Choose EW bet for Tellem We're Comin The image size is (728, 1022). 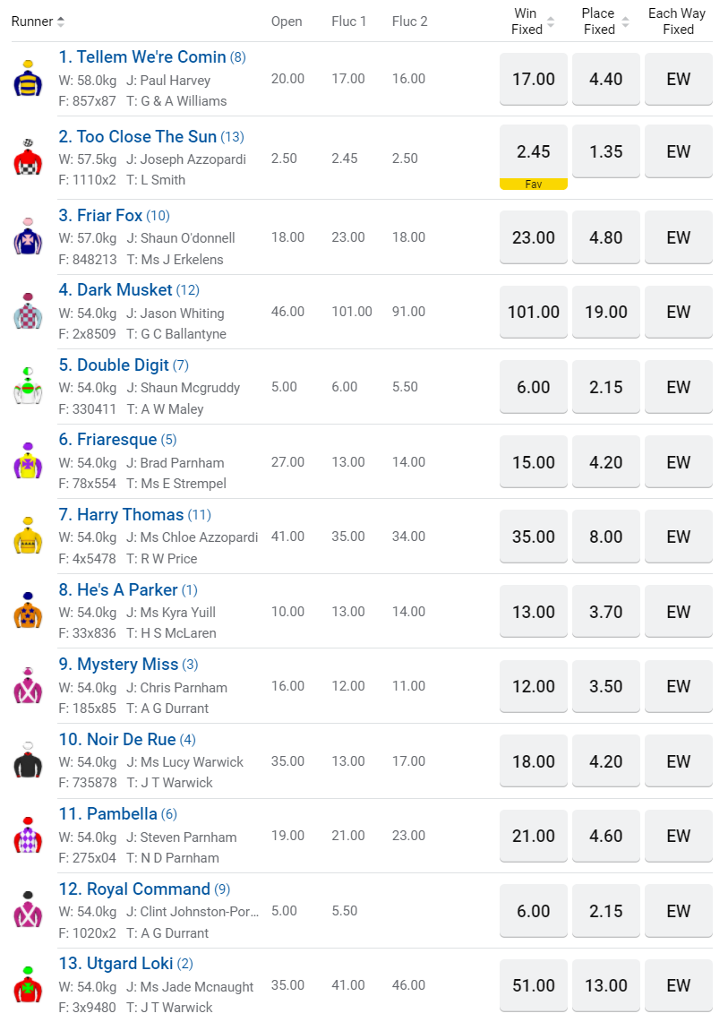pos(679,79)
